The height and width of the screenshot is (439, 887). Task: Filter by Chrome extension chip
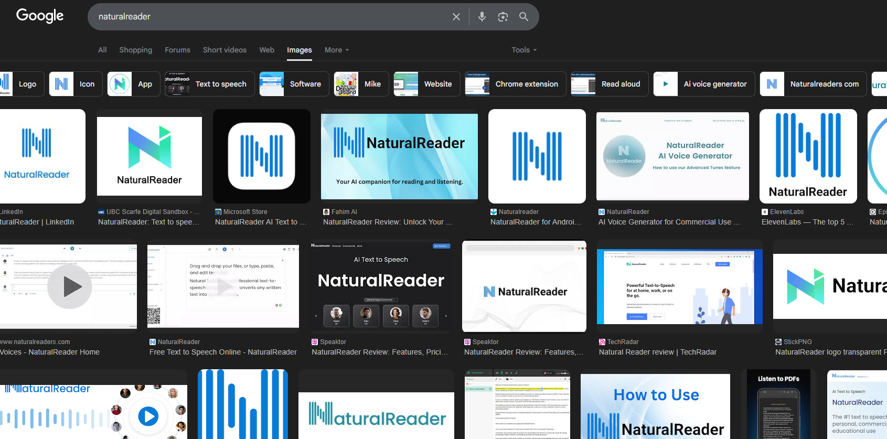click(516, 84)
